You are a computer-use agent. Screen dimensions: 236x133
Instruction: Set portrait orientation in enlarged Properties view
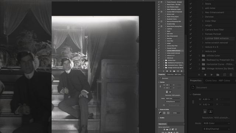click(x=205, y=112)
